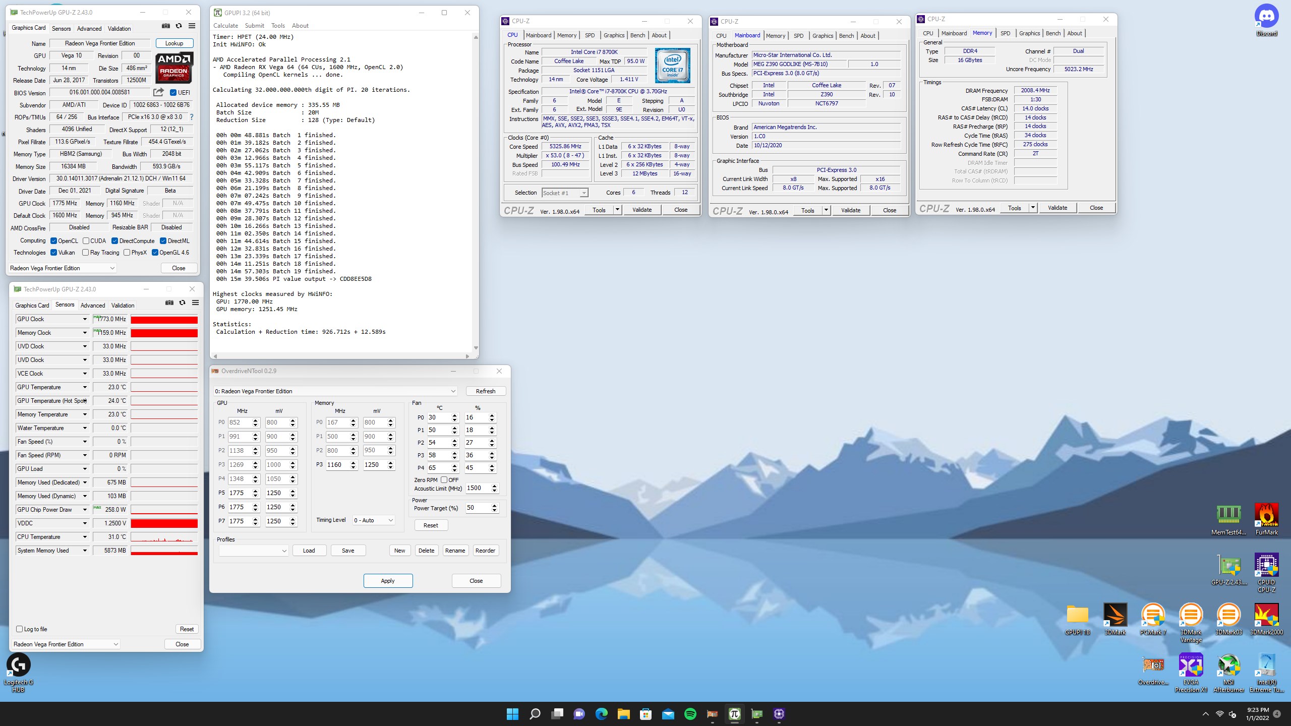Click the GPUPI horizontal scrollbar right arrow

[x=467, y=356]
